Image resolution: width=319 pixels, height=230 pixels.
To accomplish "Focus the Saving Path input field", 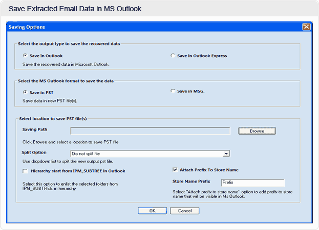I will 151,131.
